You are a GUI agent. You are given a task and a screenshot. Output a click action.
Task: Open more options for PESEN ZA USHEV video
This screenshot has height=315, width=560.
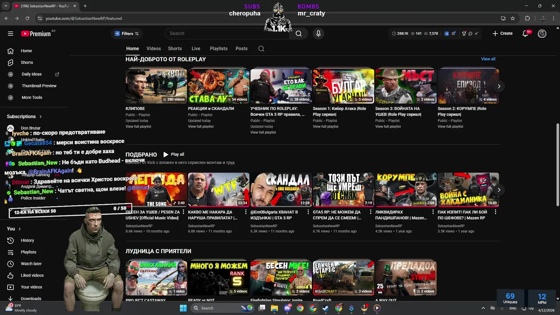[183, 212]
